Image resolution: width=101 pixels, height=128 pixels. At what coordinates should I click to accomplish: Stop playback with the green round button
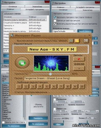22,63
